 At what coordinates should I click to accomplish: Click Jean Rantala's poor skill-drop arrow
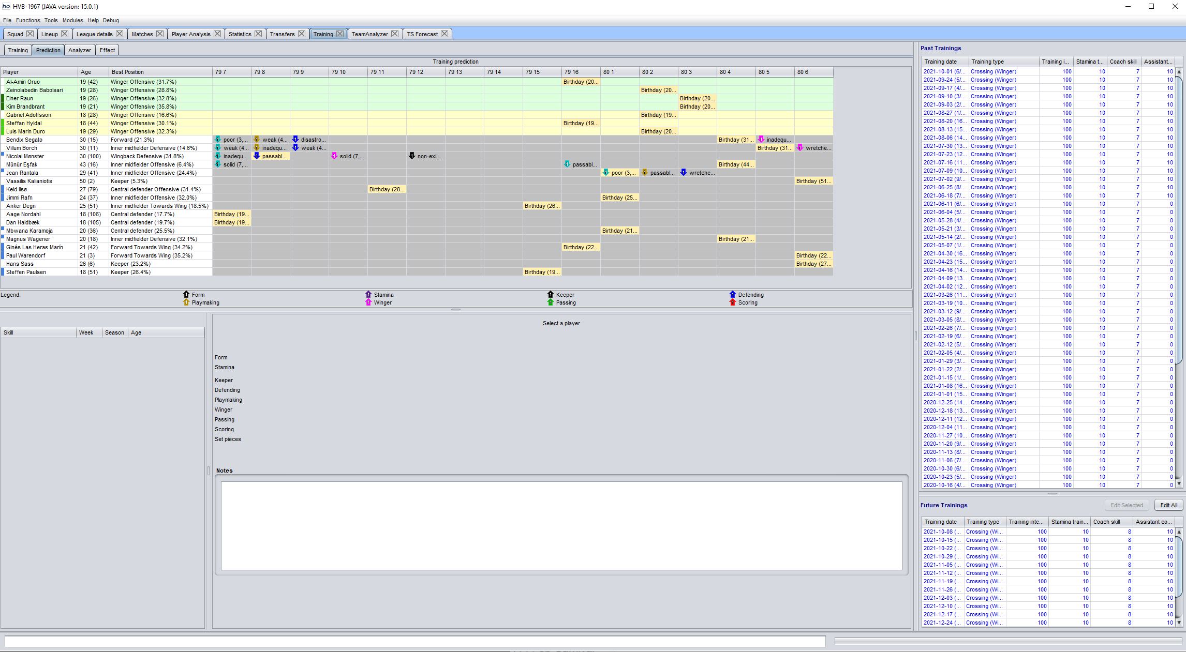(606, 173)
